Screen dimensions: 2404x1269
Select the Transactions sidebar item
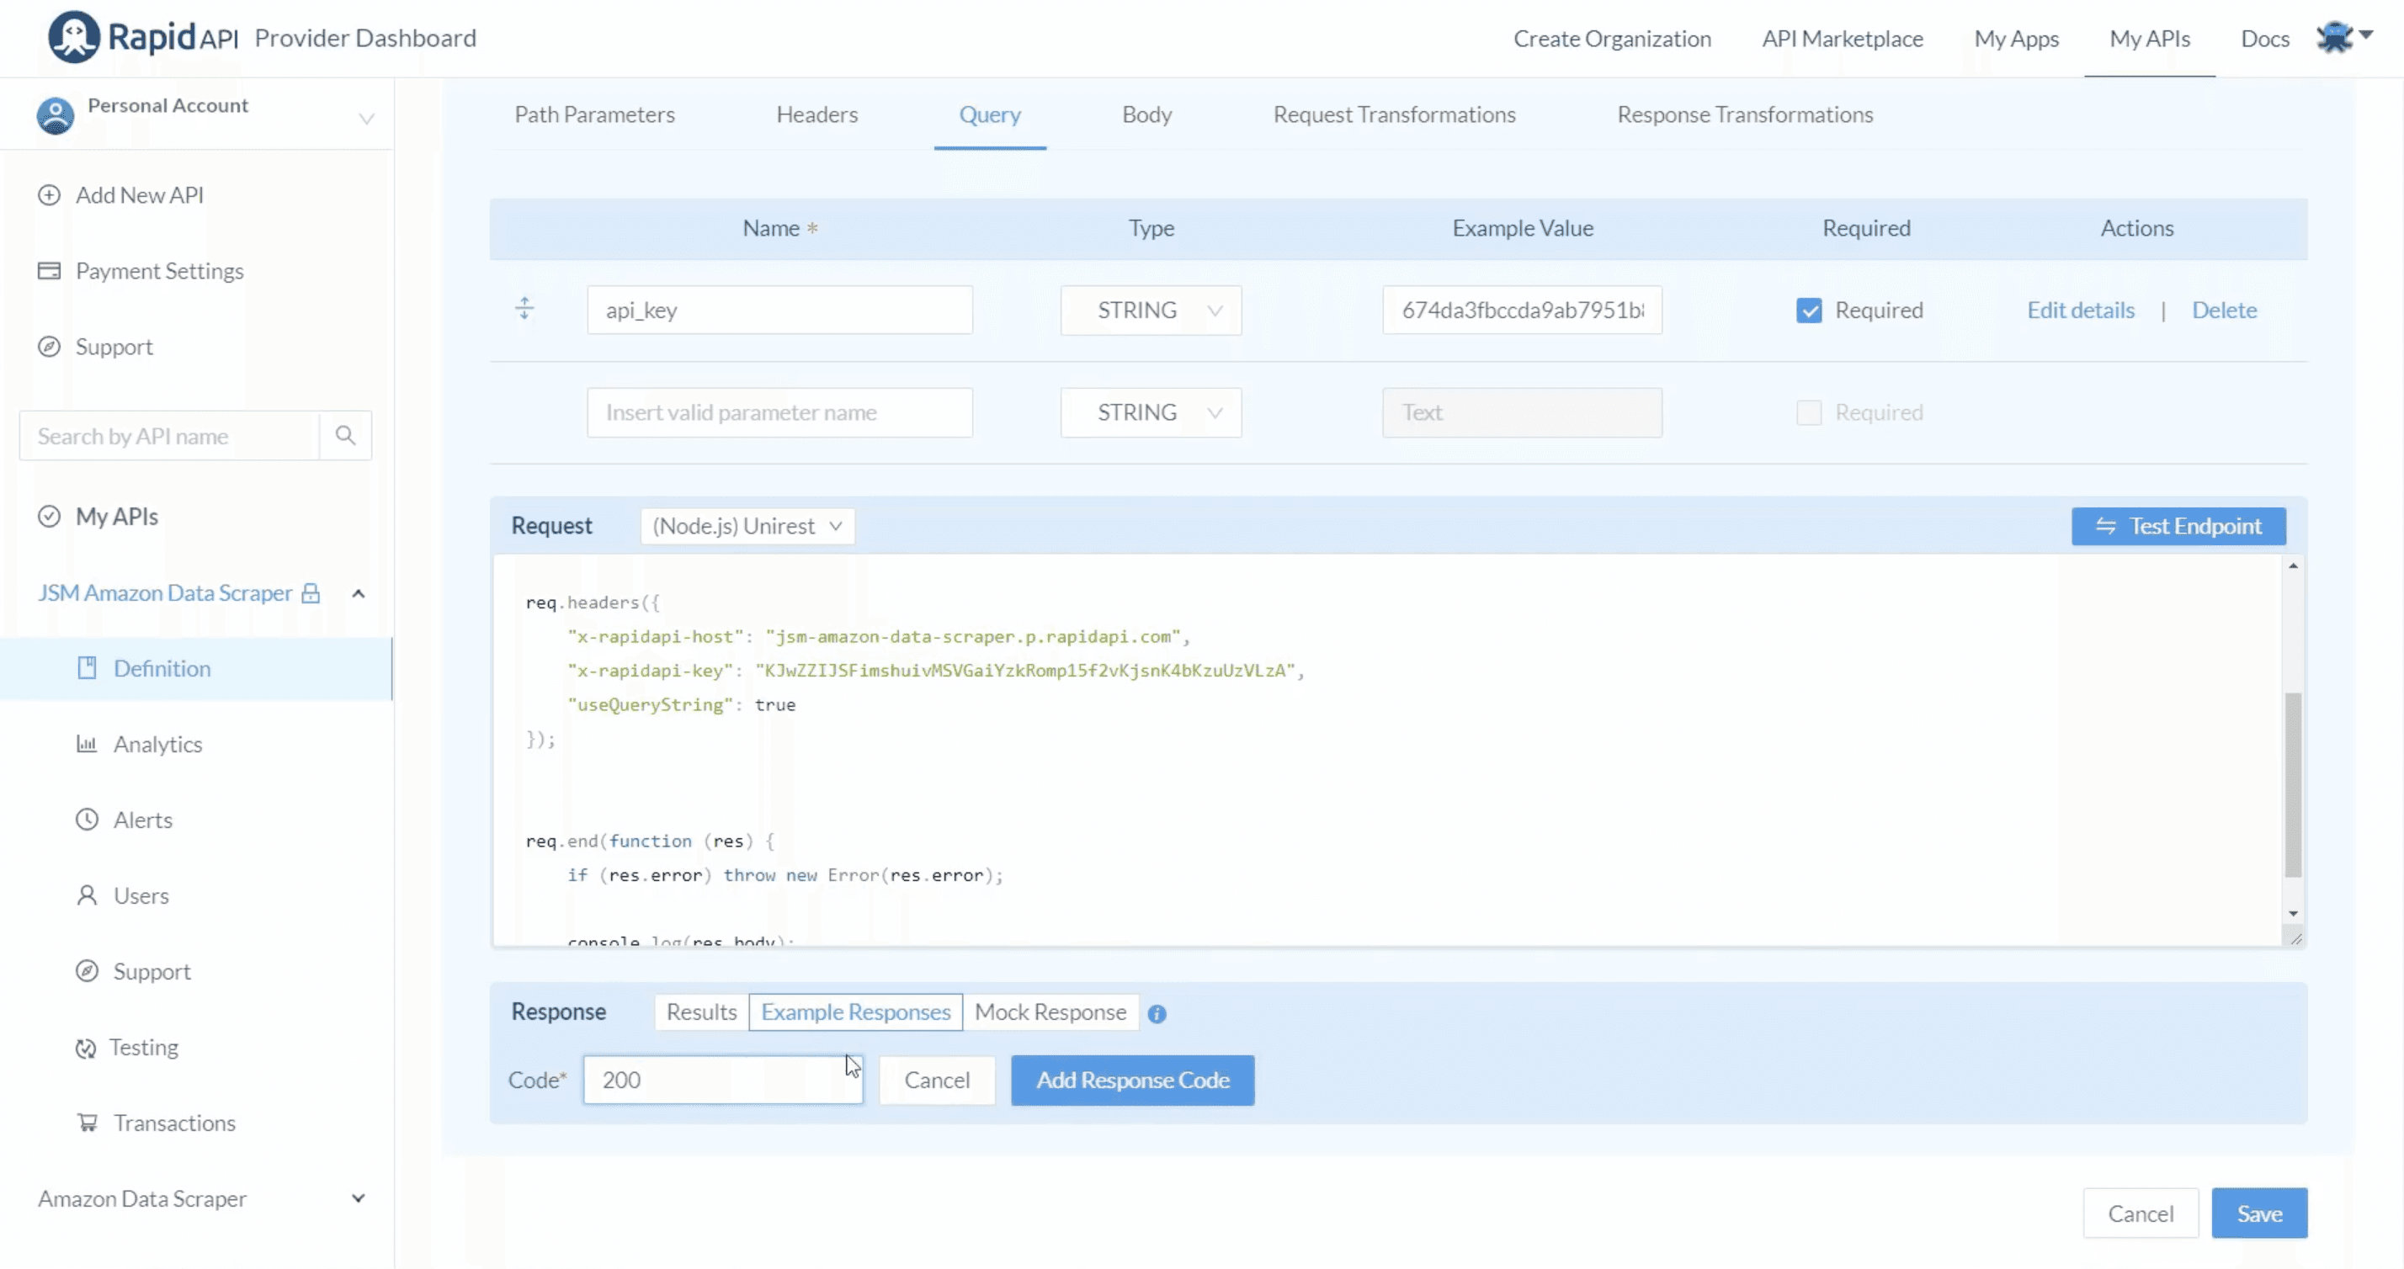point(196,1123)
